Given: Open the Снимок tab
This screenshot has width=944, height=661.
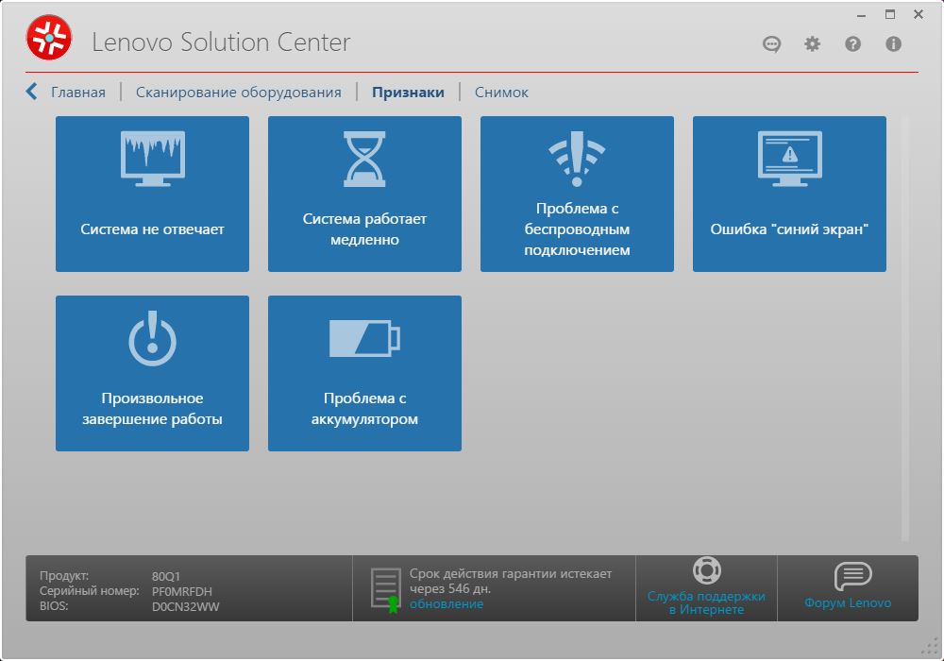Looking at the screenshot, I should pos(501,93).
